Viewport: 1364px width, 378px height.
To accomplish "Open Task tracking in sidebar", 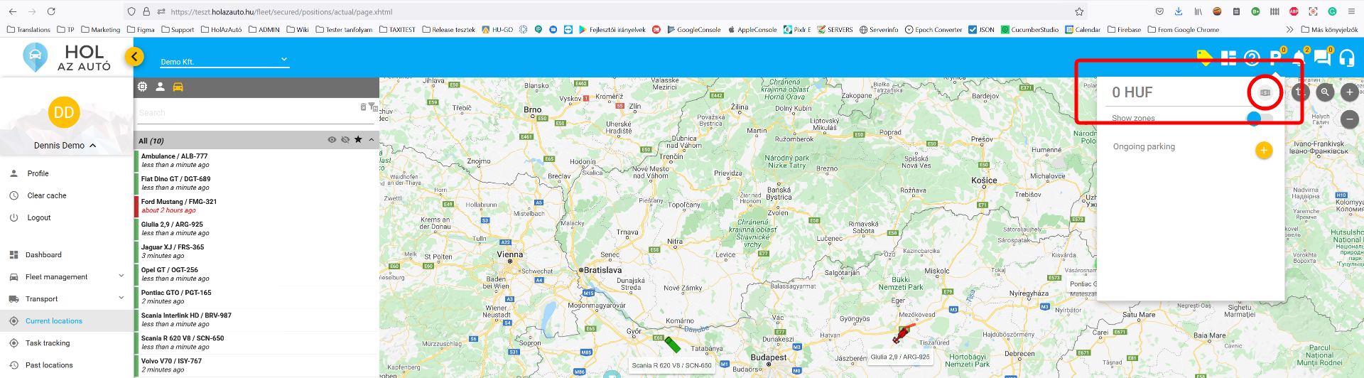I will pos(48,343).
